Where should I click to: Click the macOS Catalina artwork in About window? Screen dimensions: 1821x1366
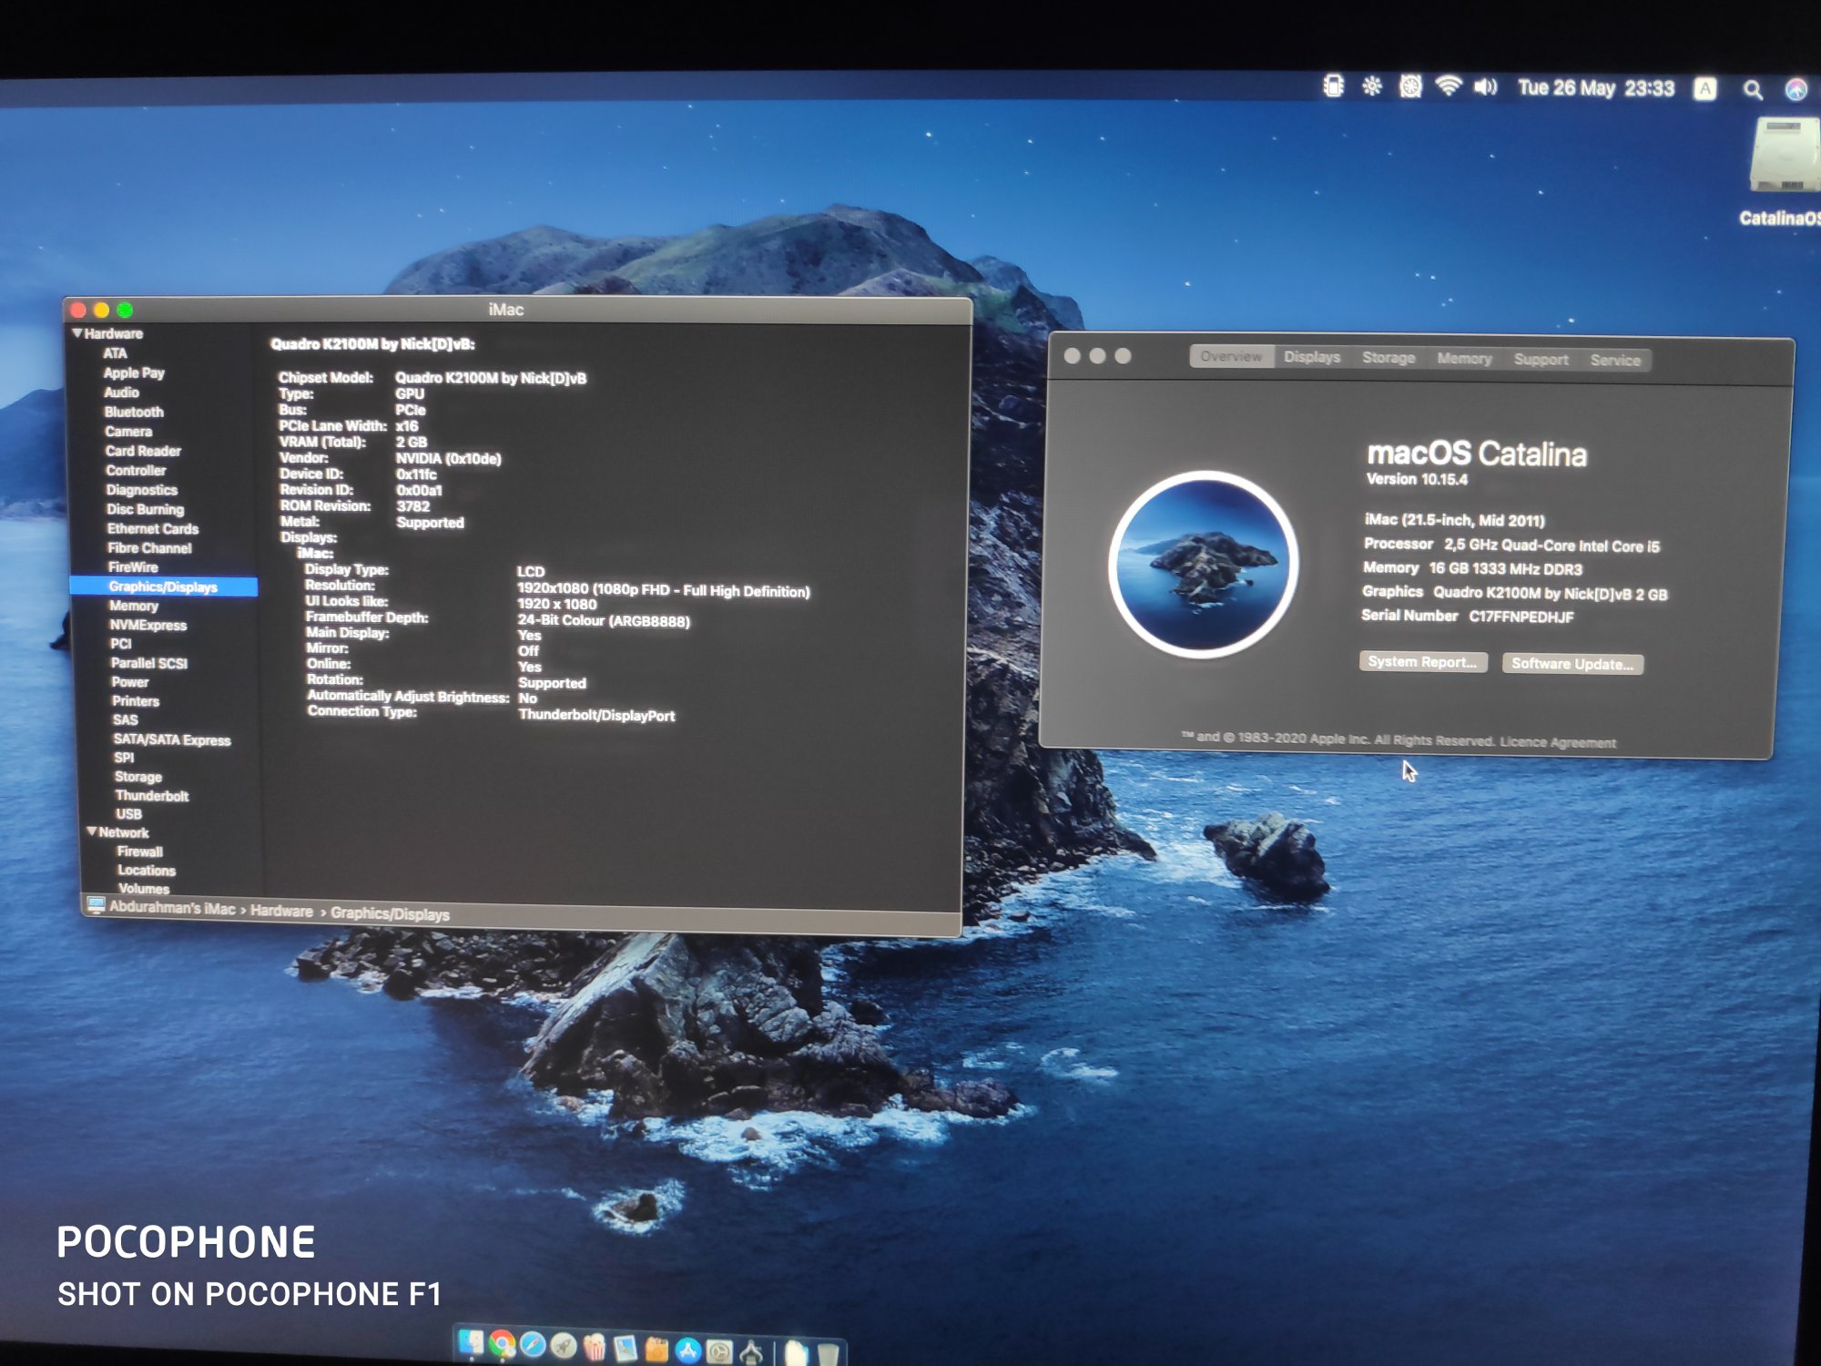[x=1204, y=565]
